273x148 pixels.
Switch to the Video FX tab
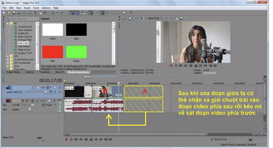[59, 72]
